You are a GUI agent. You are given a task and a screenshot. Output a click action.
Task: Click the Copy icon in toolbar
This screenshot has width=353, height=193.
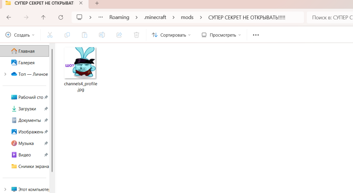(x=67, y=35)
